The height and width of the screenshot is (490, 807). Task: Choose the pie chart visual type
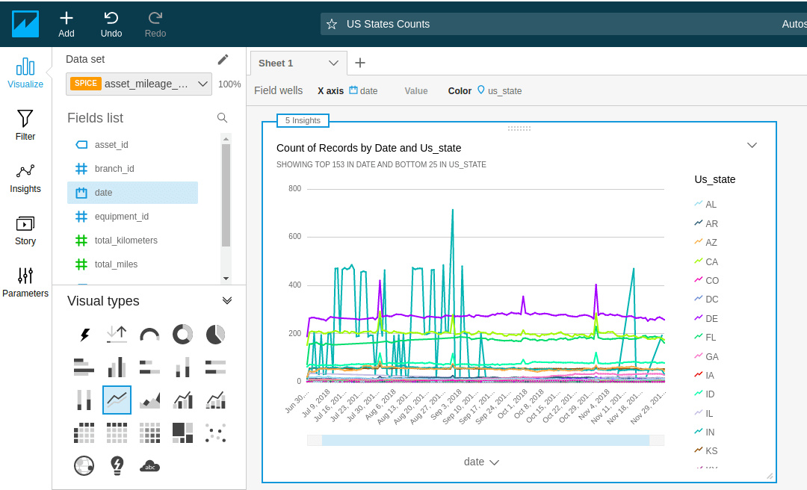coord(215,335)
